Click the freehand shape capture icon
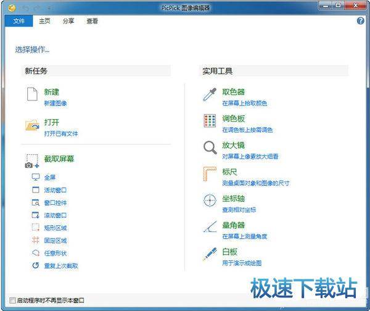The image size is (370, 311). click(36, 253)
